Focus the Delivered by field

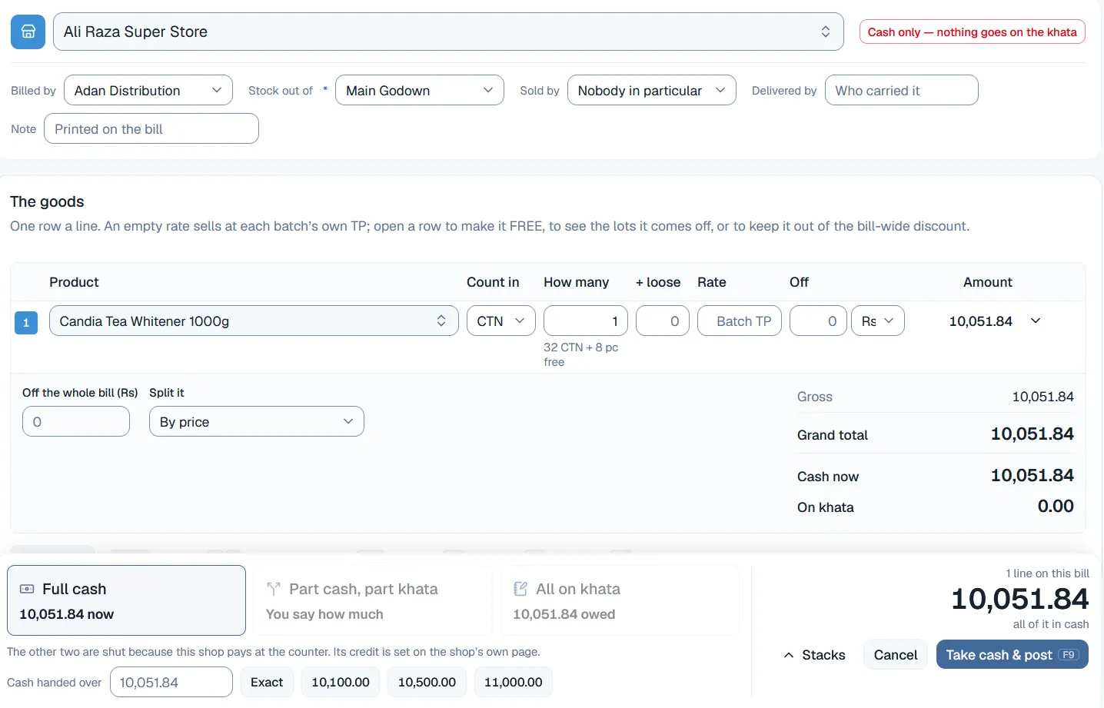(x=901, y=90)
